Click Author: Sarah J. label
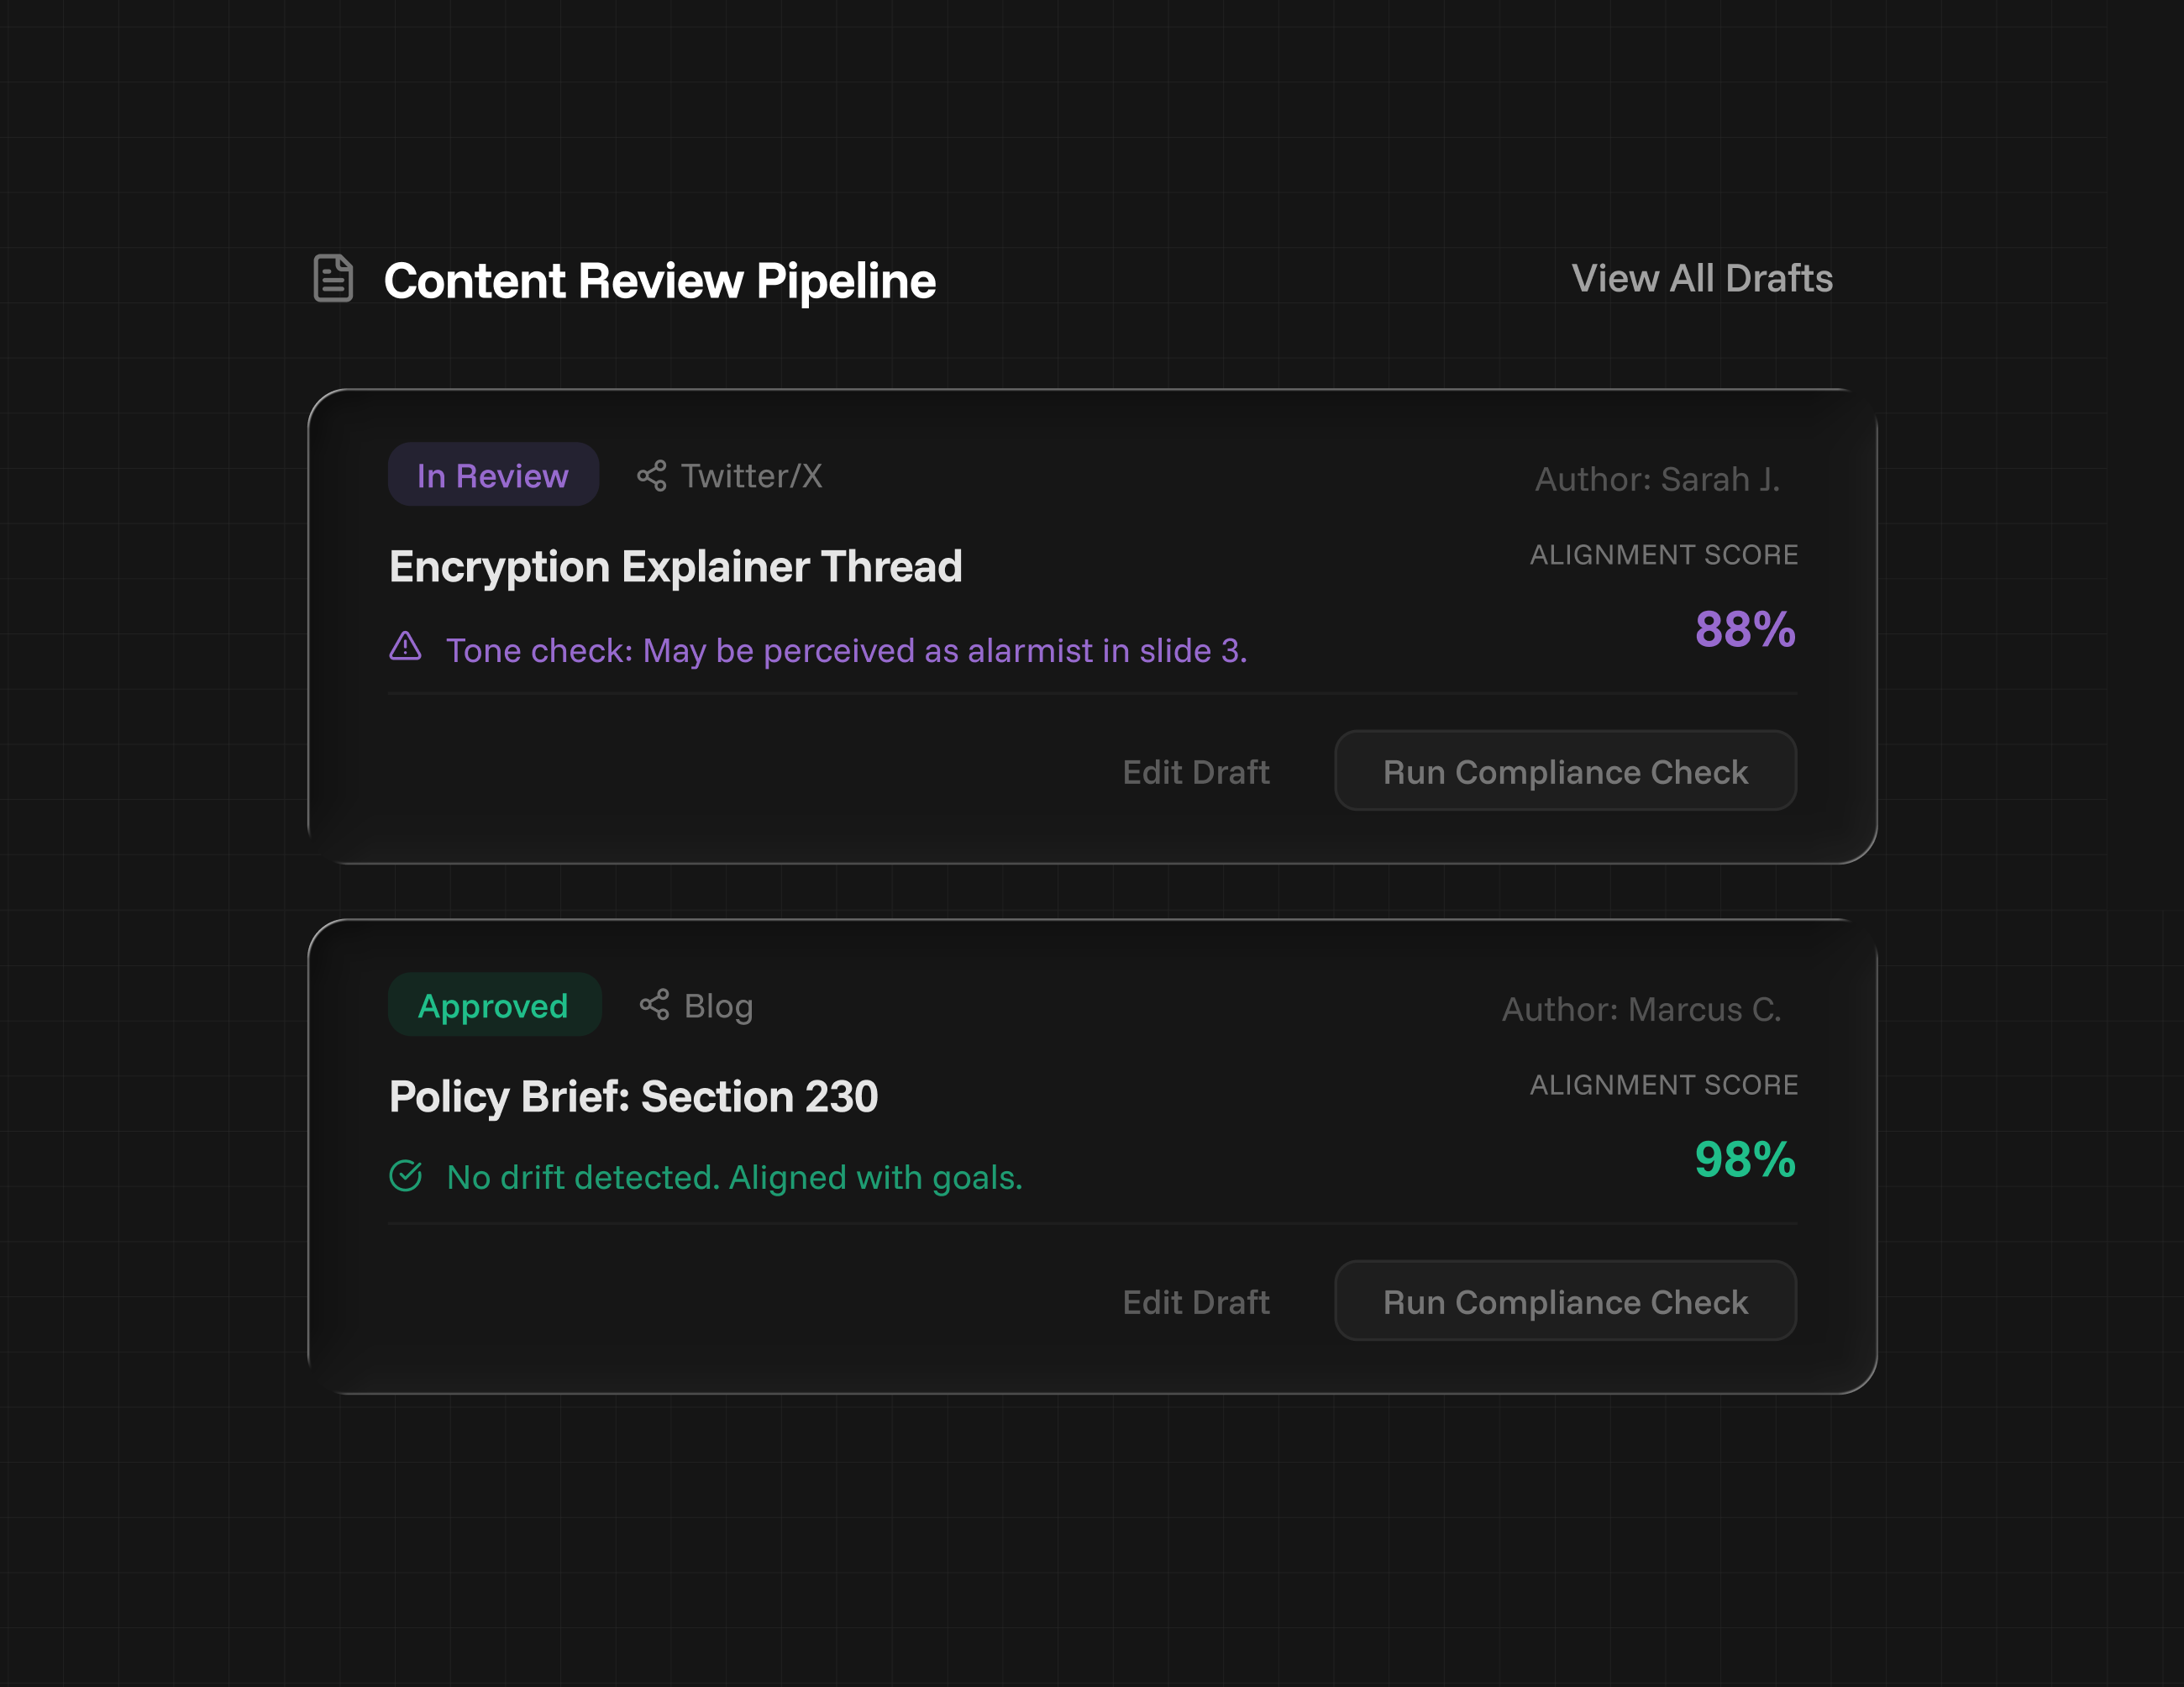Image resolution: width=2184 pixels, height=1687 pixels. click(x=1657, y=480)
